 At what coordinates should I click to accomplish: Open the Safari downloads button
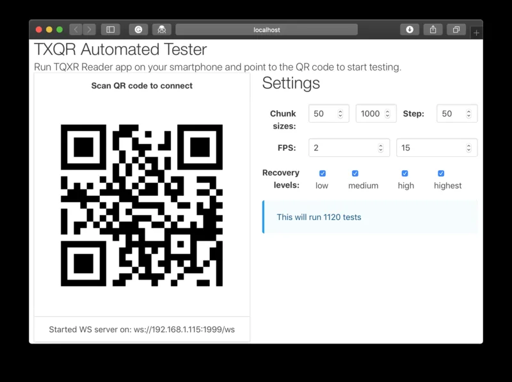[410, 29]
